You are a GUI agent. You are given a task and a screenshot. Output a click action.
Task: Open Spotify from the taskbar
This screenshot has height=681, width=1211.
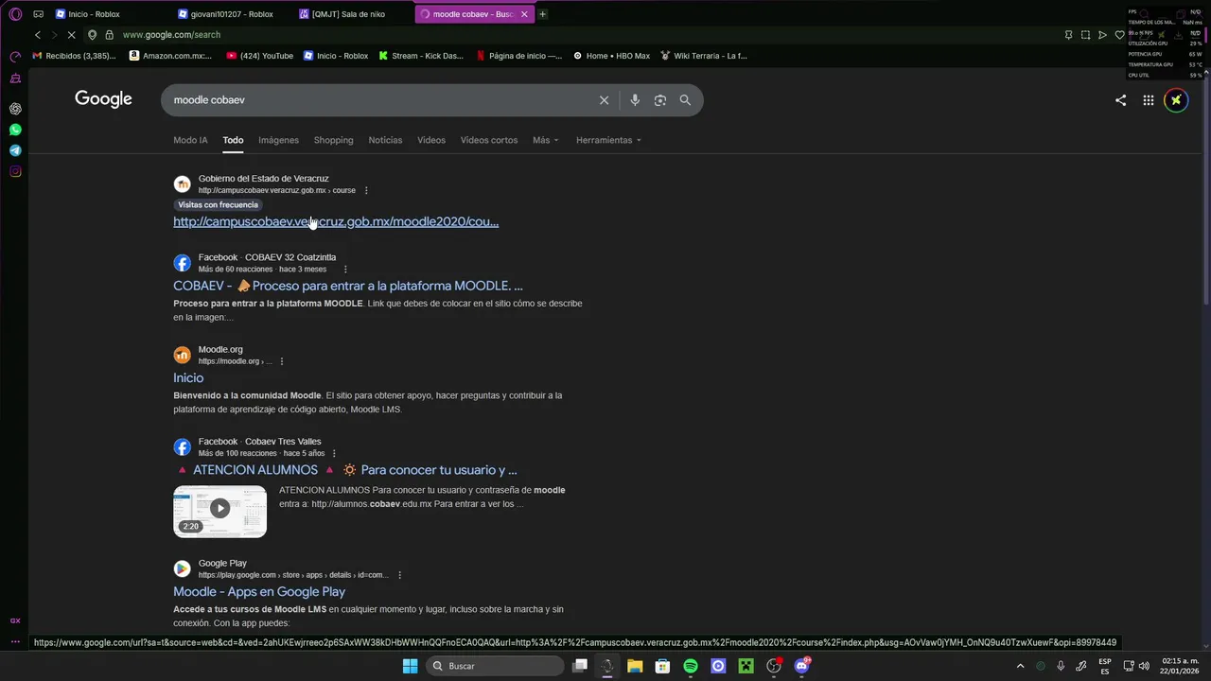click(691, 666)
